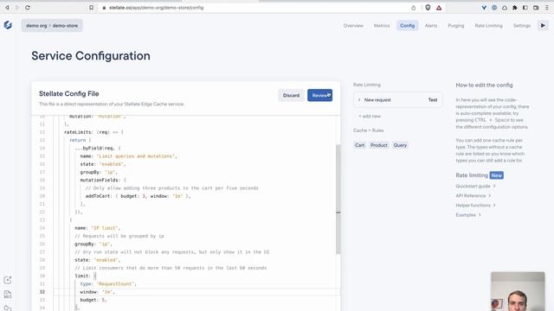The height and width of the screenshot is (311, 554).
Task: Select the Query cache rule tag
Action: (400, 145)
